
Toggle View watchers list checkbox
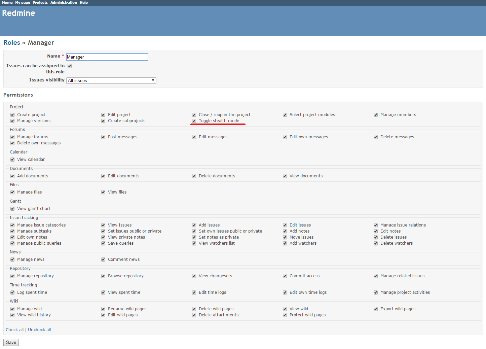[194, 243]
